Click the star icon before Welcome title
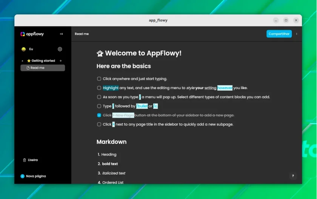This screenshot has height=199, width=317. pyautogui.click(x=100, y=54)
